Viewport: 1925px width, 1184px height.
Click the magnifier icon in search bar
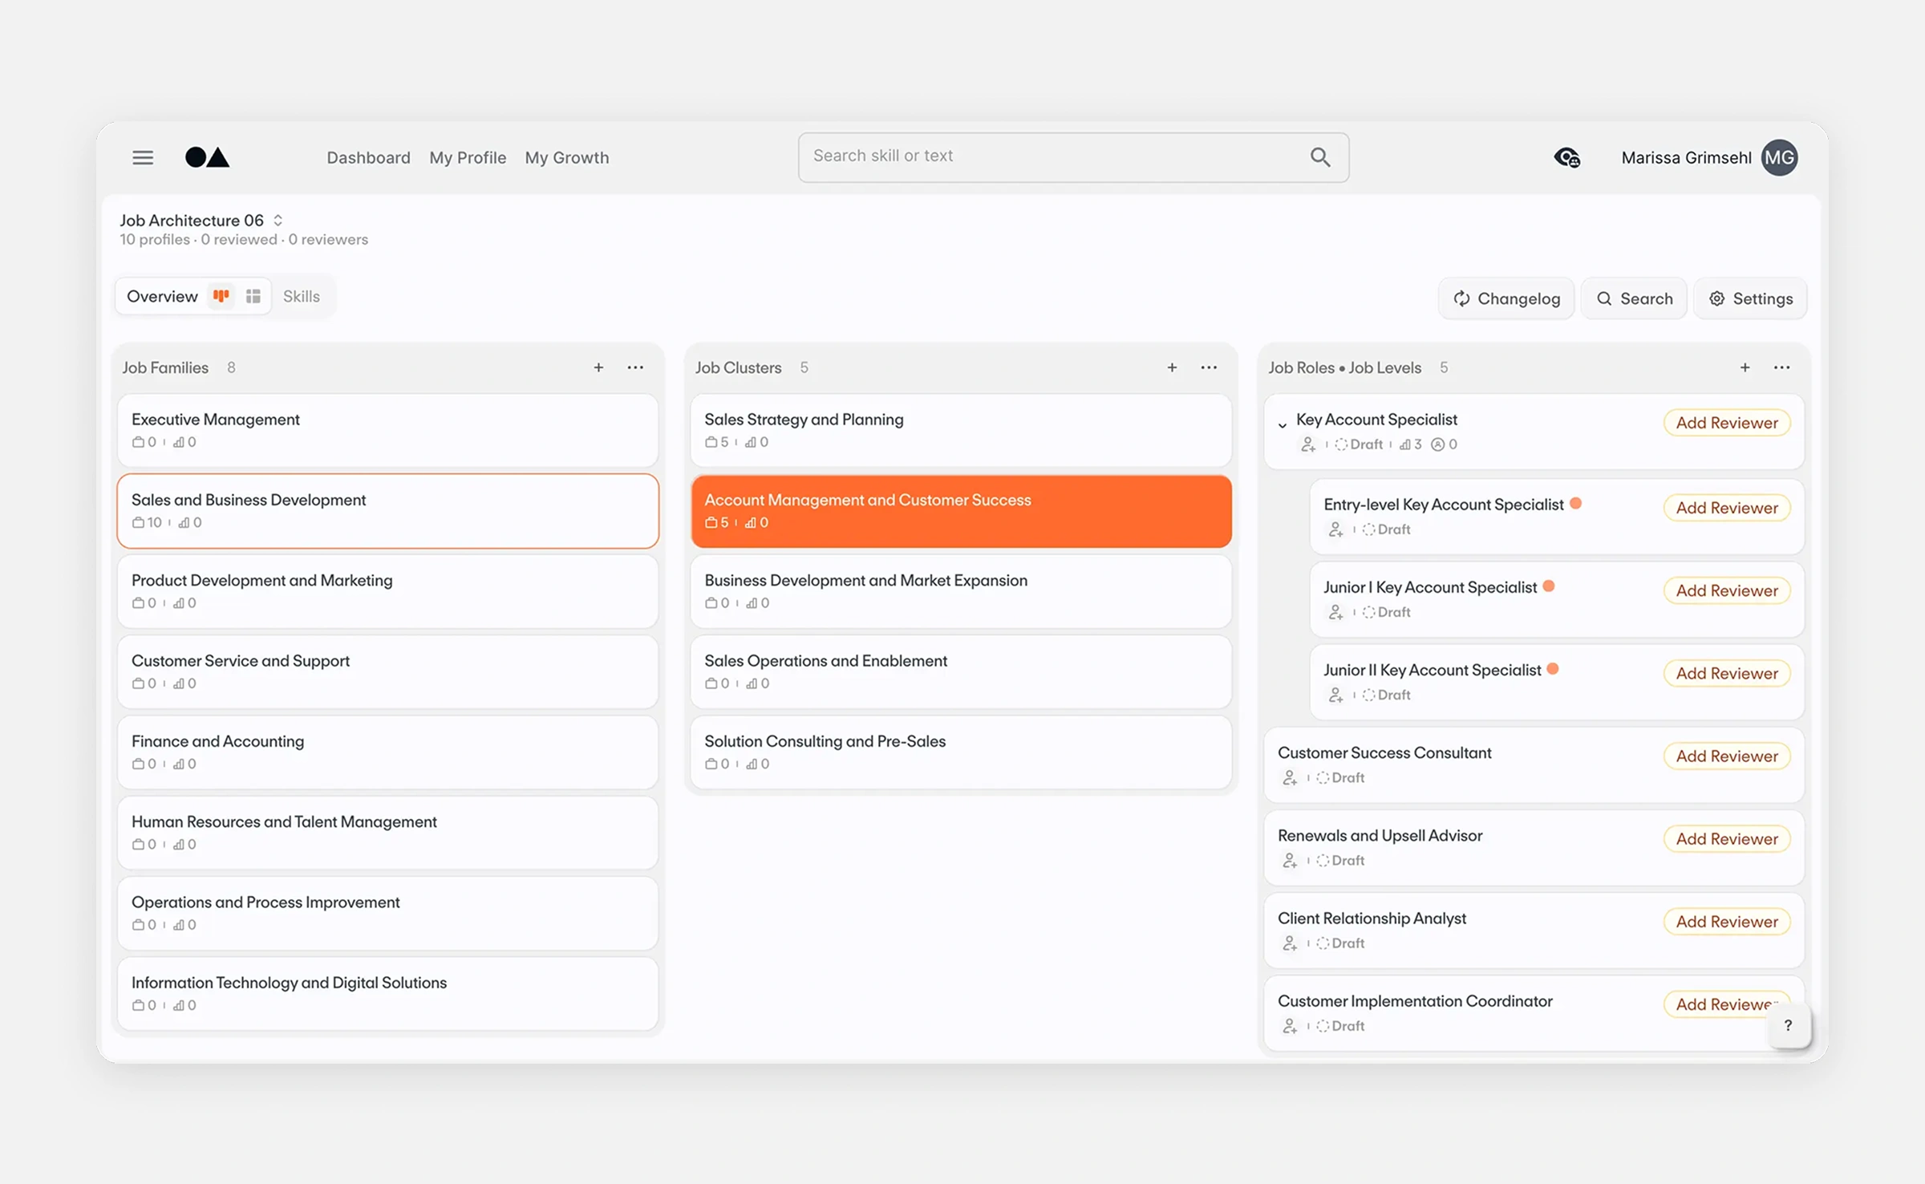pyautogui.click(x=1319, y=157)
